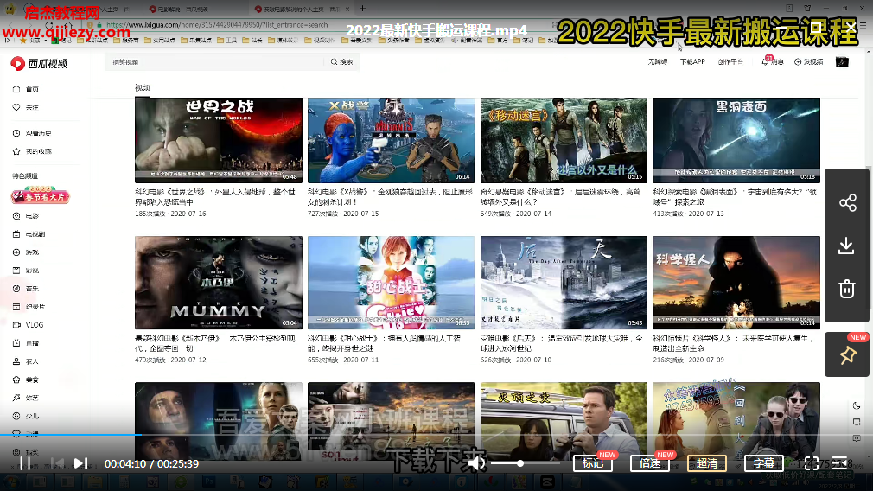Click title link 科幻电影《世界之战》

pyautogui.click(x=215, y=197)
